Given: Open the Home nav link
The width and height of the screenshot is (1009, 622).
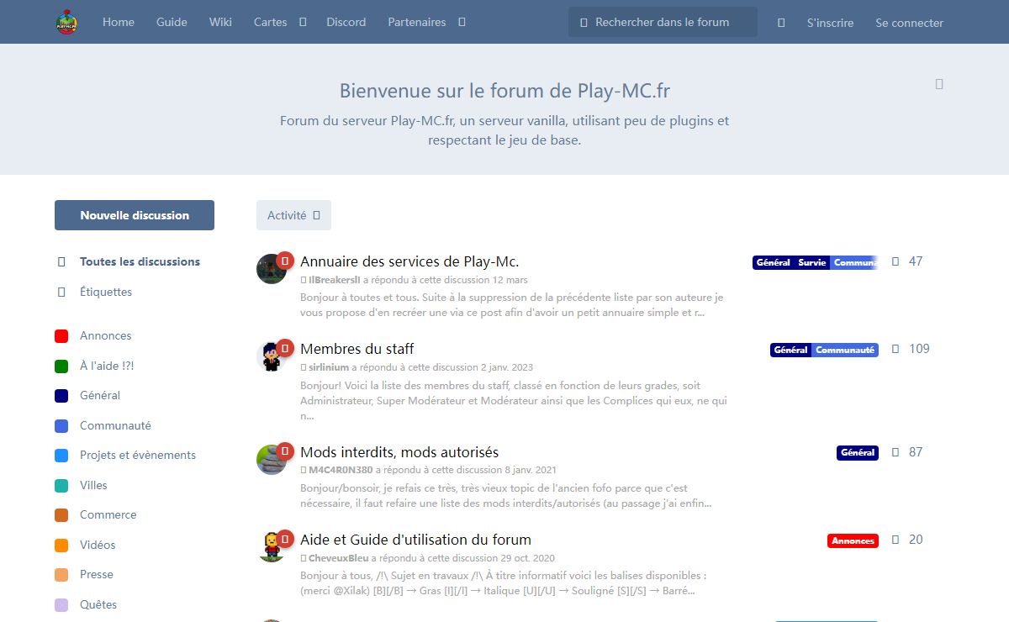Looking at the screenshot, I should (x=119, y=22).
